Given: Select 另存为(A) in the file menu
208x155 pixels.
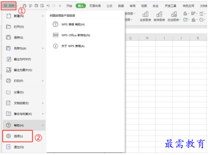Looking at the screenshot, I should click(24, 48).
